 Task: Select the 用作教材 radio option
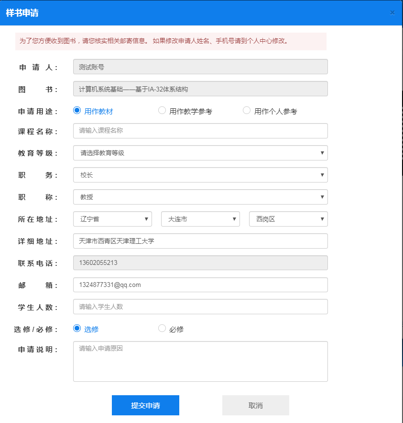pos(77,111)
